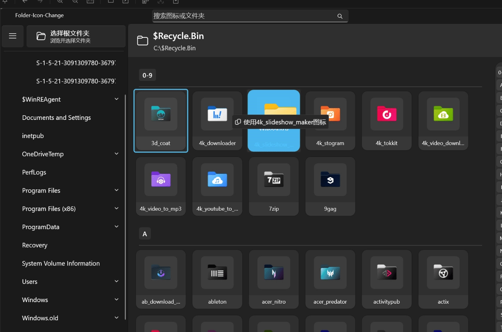Pick the 4k_stogram folder icon
This screenshot has height=332, width=502.
pyautogui.click(x=330, y=121)
